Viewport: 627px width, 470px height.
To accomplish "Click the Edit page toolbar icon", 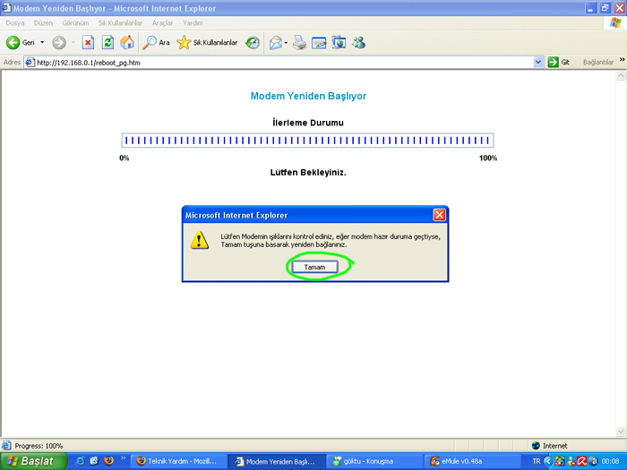I will (319, 42).
